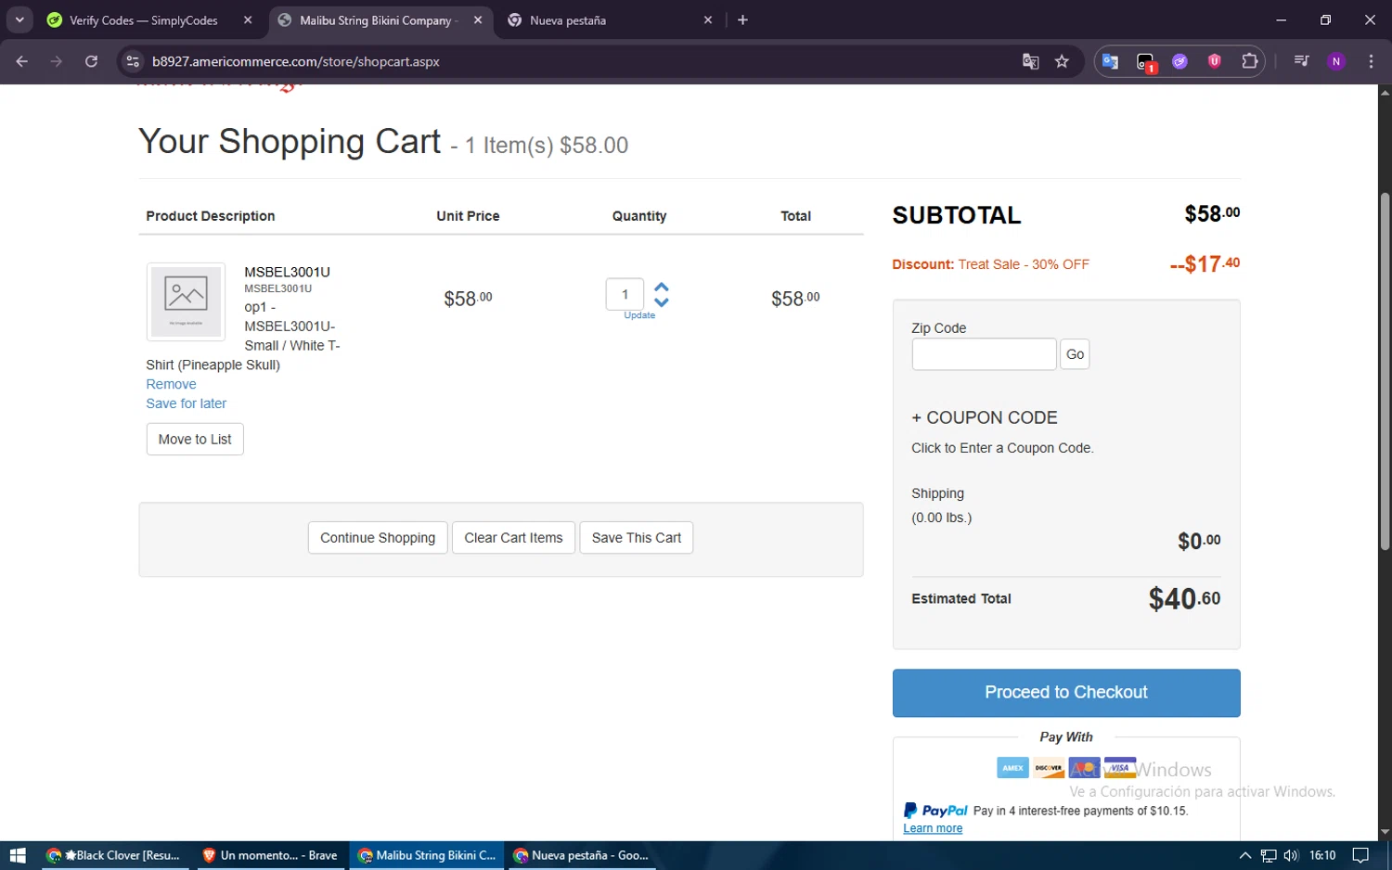This screenshot has width=1392, height=870.
Task: Click Proceed to Checkout
Action: click(1066, 693)
